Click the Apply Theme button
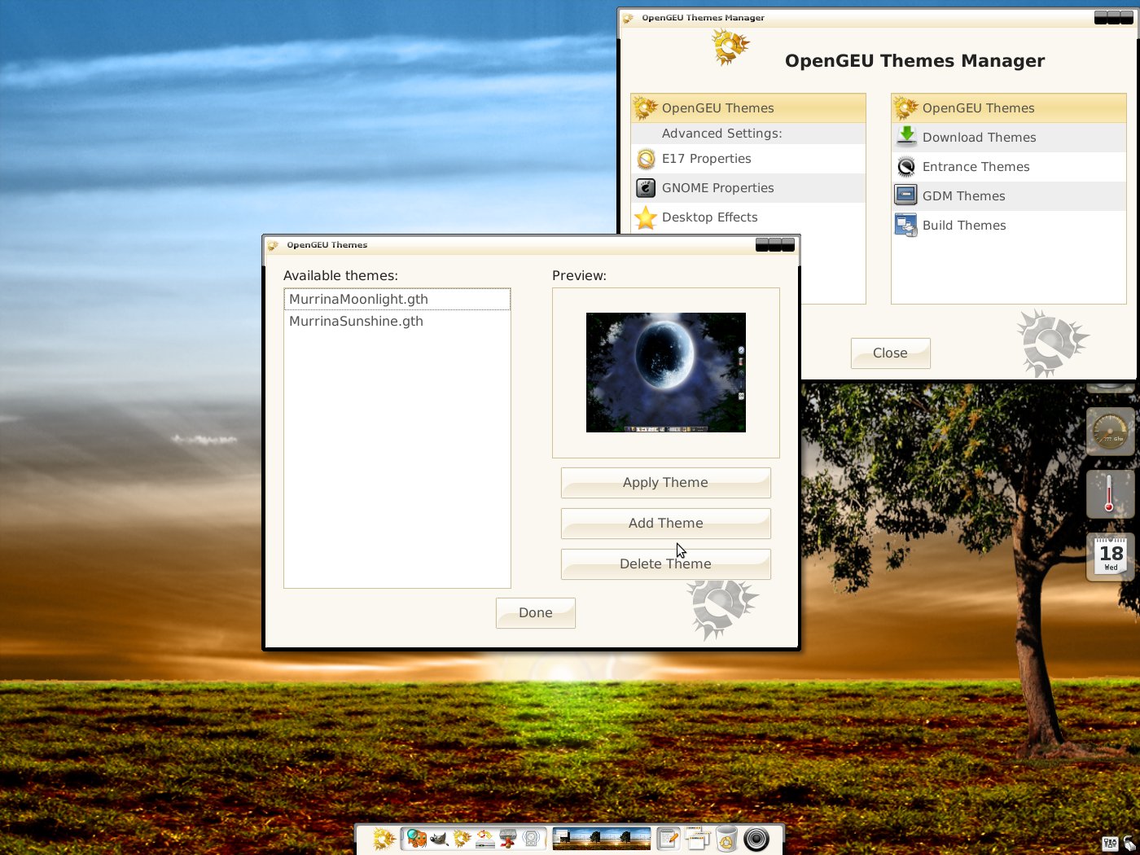The height and width of the screenshot is (855, 1140). click(665, 482)
